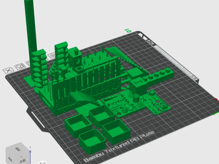Select the studded brick model
The height and width of the screenshot is (164, 219).
coord(159,76)
